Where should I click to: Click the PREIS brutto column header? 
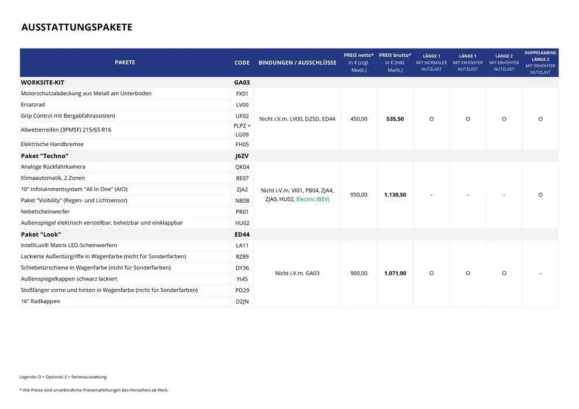point(395,62)
